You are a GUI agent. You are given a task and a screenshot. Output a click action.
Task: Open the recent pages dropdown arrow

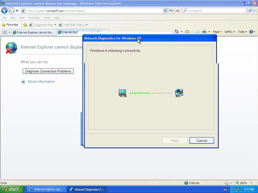(17, 11)
